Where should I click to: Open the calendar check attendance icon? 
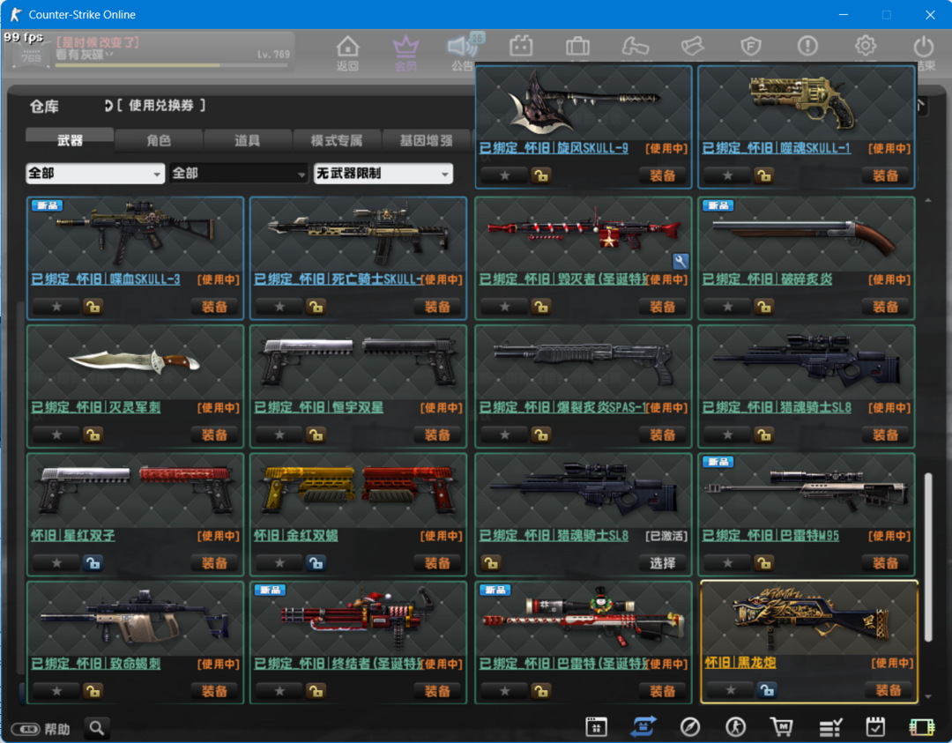point(875,726)
